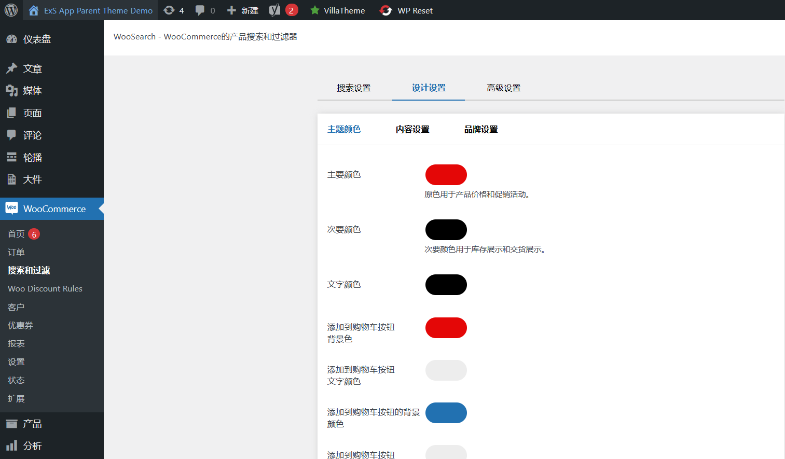The image size is (785, 459).
Task: Open the WordPress logo menu
Action: pyautogui.click(x=11, y=10)
